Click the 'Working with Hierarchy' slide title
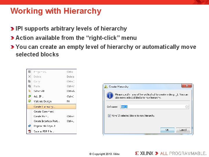209x157 pixels. (x=56, y=11)
